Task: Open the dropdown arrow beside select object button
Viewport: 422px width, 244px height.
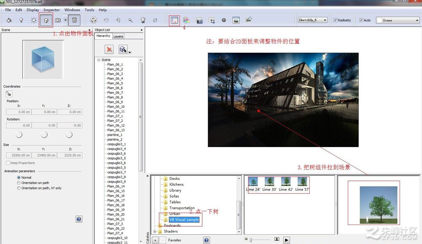Action: coord(130,52)
